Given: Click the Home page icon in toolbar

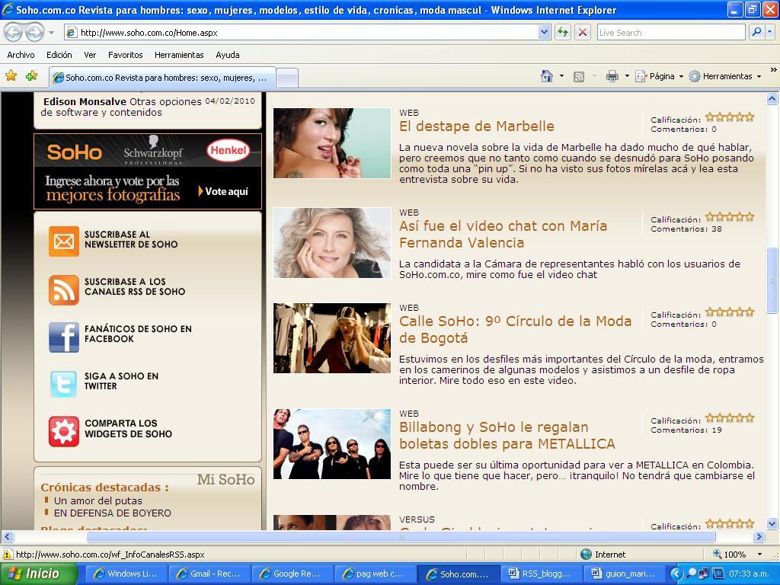Looking at the screenshot, I should pyautogui.click(x=546, y=76).
